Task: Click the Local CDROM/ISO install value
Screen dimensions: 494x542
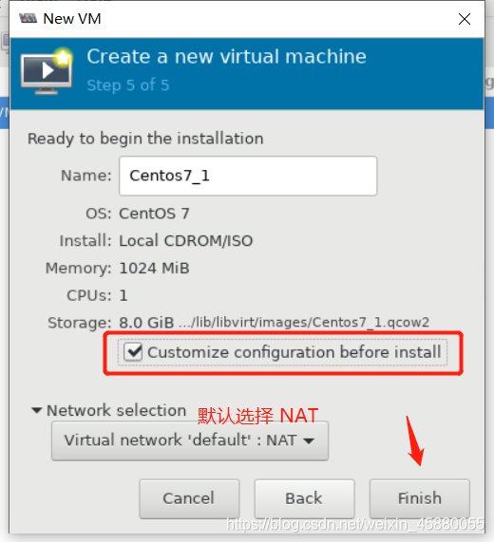Action: (186, 241)
